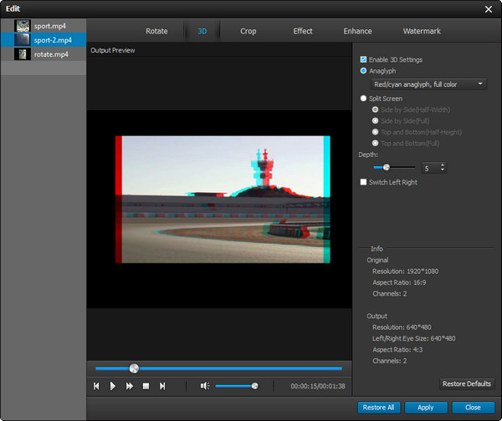Mute the preview audio speaker icon
The height and width of the screenshot is (421, 502).
pos(205,386)
